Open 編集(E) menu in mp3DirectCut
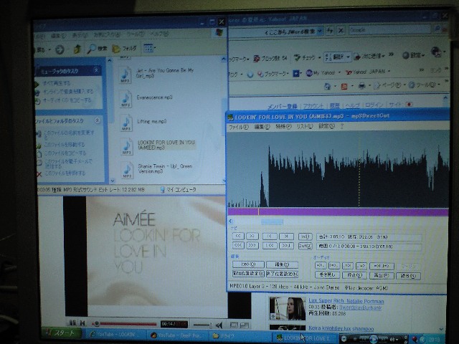The width and height of the screenshot is (459, 344). pyautogui.click(x=262, y=127)
